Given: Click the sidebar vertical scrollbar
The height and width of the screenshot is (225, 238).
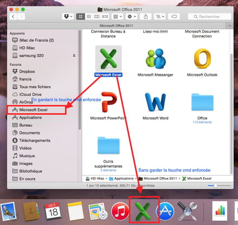Looking at the screenshot, I should (x=80, y=80).
